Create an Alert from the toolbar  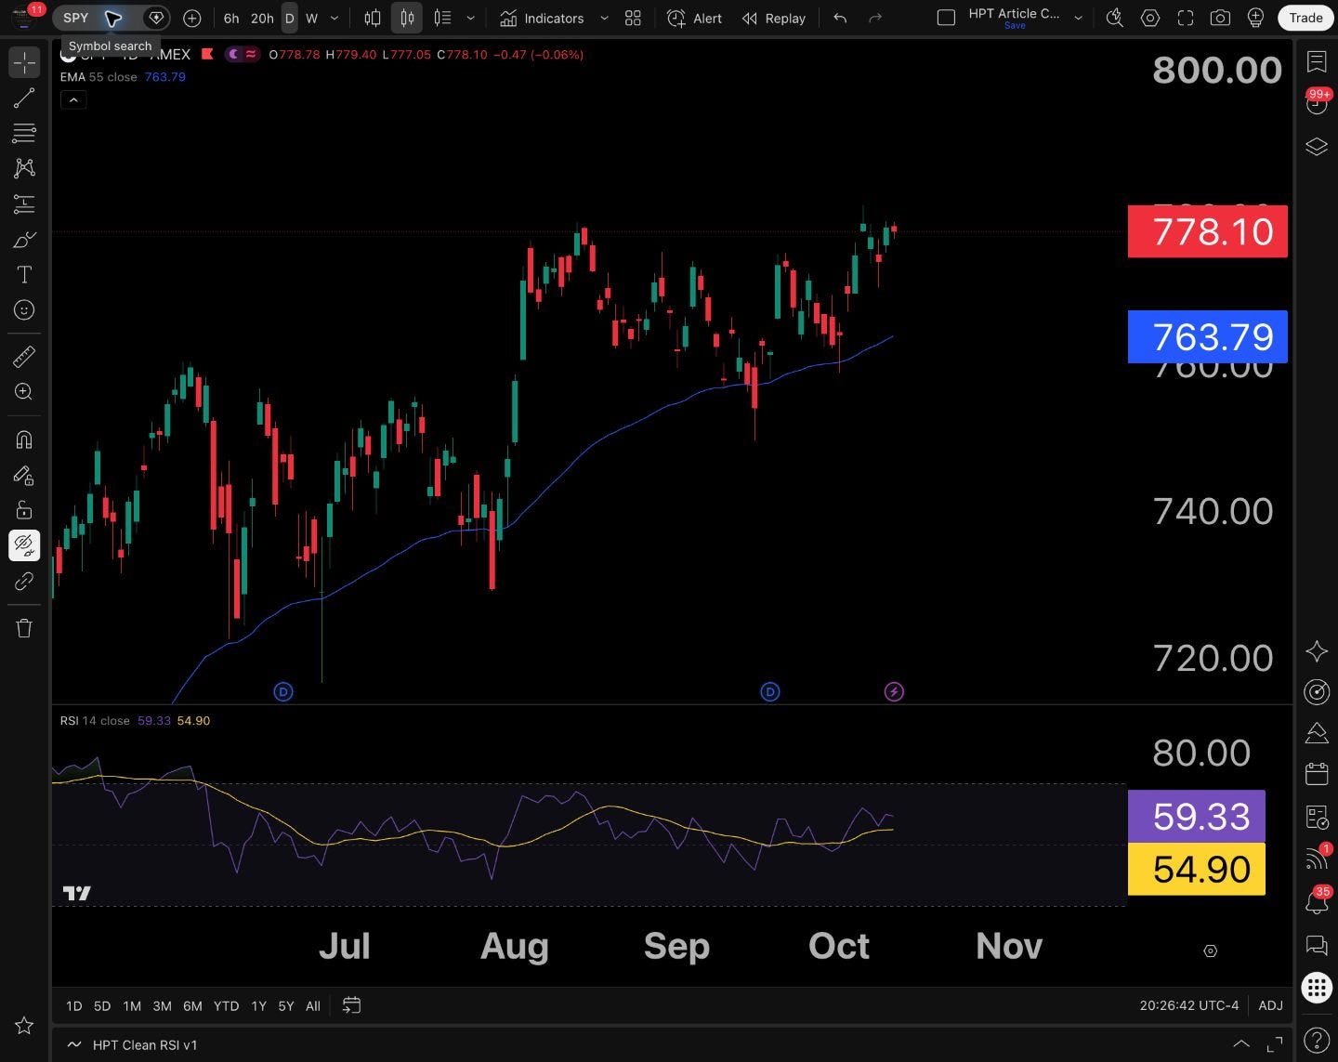[694, 18]
